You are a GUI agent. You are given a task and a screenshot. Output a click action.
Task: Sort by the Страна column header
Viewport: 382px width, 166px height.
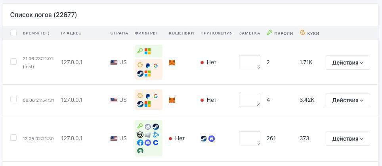[119, 33]
